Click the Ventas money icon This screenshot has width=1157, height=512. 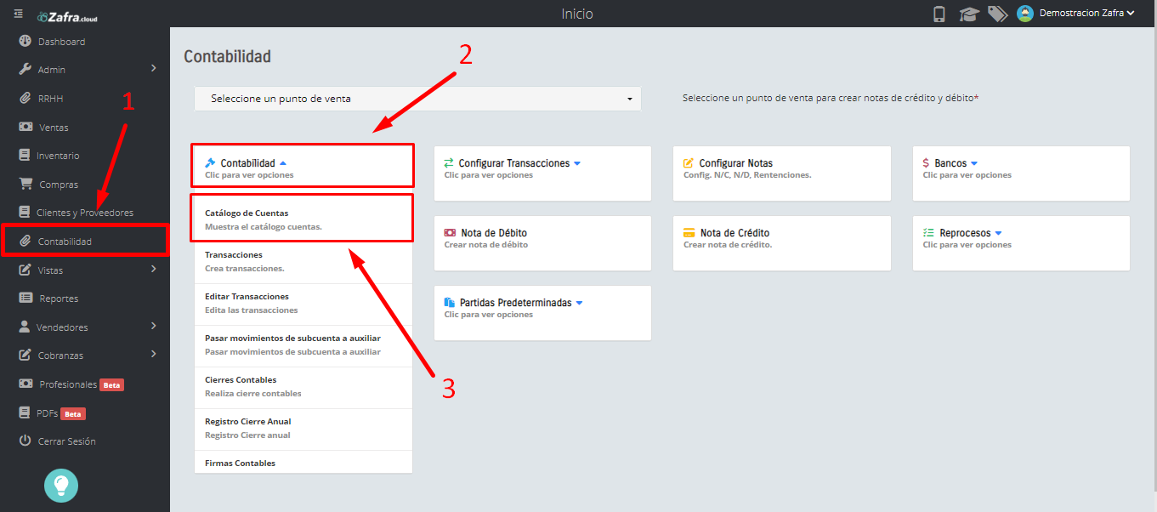(26, 127)
